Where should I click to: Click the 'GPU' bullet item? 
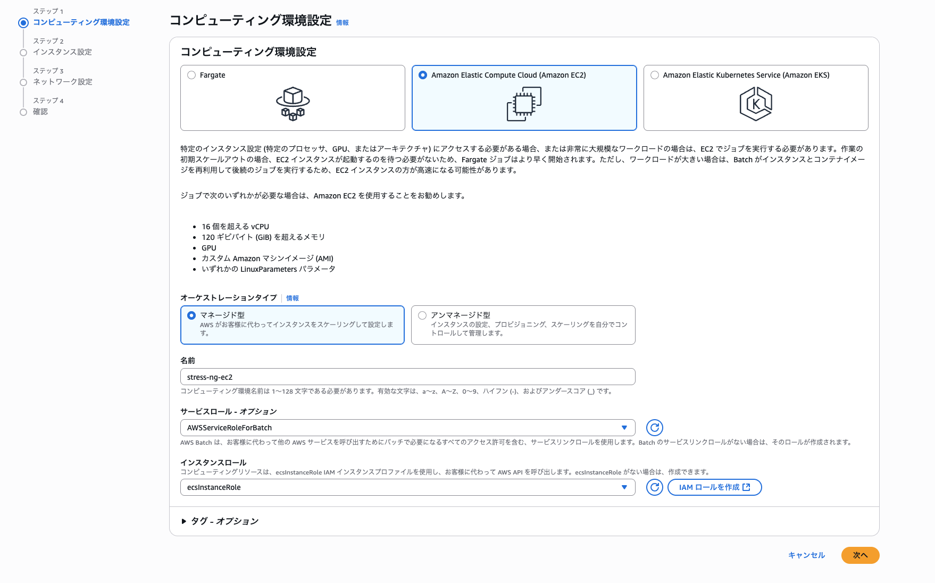pyautogui.click(x=209, y=248)
